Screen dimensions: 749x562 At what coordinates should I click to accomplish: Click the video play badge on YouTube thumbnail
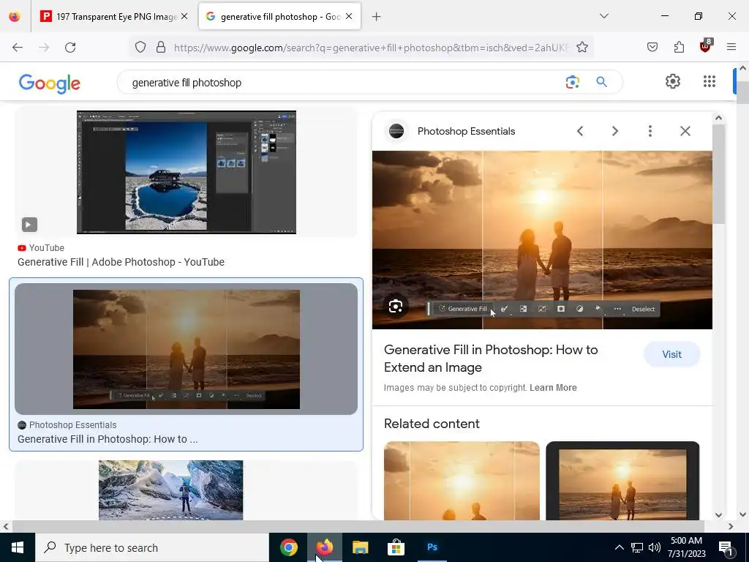click(x=29, y=225)
